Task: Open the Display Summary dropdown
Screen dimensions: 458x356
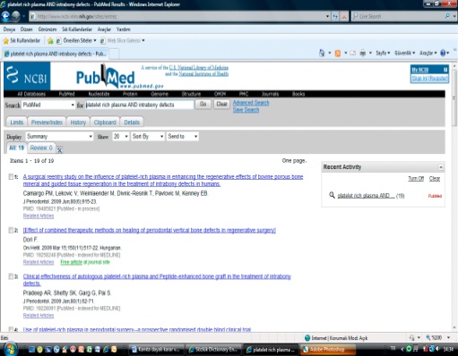Action: (x=59, y=136)
